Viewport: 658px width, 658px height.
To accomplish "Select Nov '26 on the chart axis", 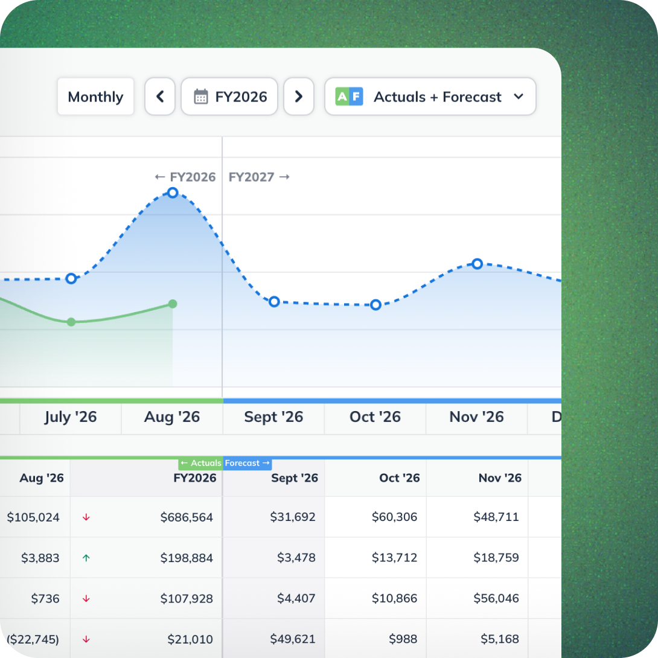I will [x=477, y=417].
